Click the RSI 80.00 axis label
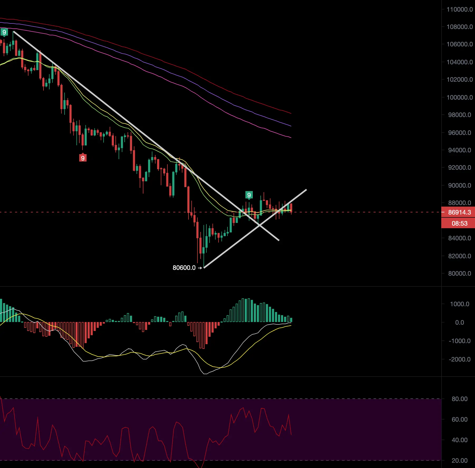Image resolution: width=475 pixels, height=468 pixels. tap(459, 399)
